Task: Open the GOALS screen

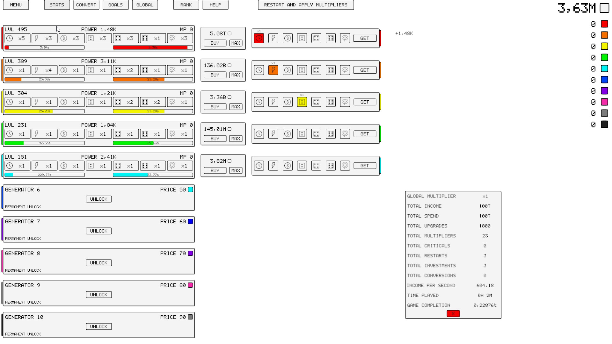Action: [x=115, y=5]
